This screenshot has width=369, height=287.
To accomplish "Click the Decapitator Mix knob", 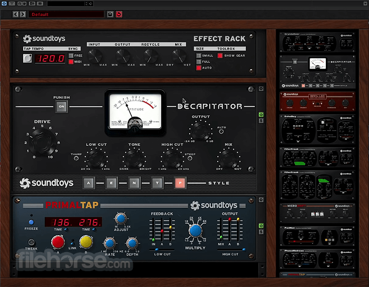I will click(228, 158).
